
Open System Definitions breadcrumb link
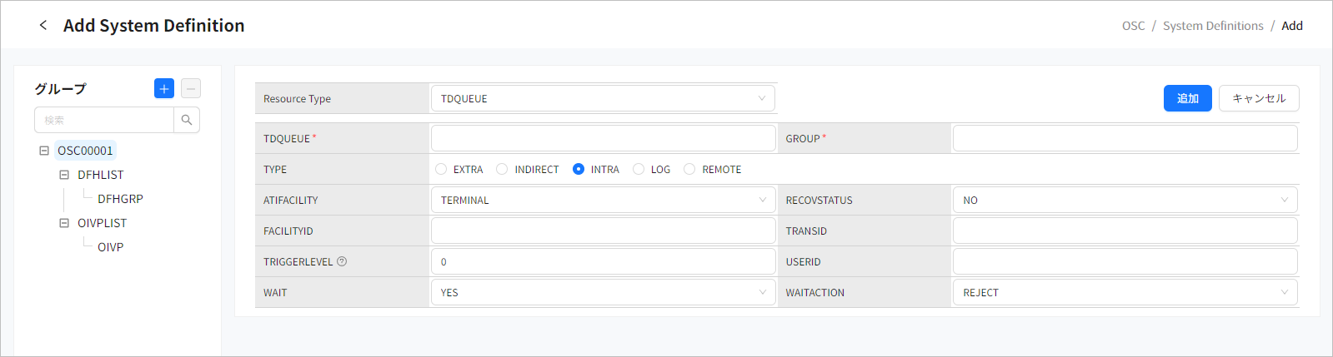(x=1213, y=26)
